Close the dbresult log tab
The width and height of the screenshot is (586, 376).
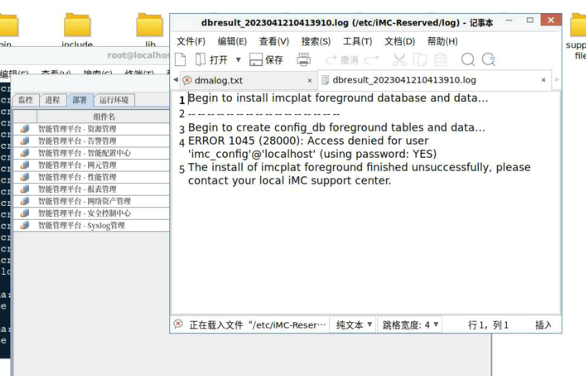pos(543,80)
